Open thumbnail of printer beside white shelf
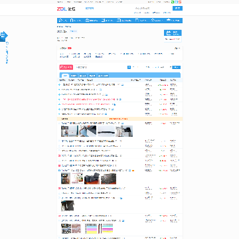The height and width of the screenshot is (239, 239). 124,131
